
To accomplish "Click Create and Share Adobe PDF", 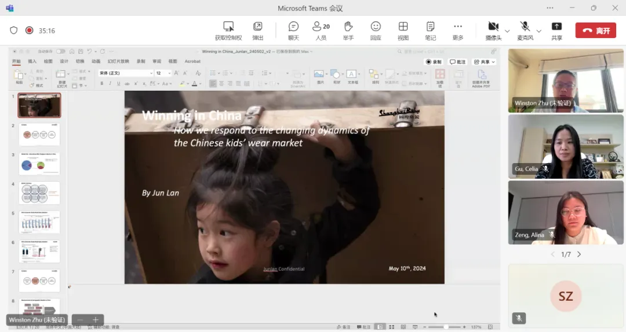I will point(481,79).
